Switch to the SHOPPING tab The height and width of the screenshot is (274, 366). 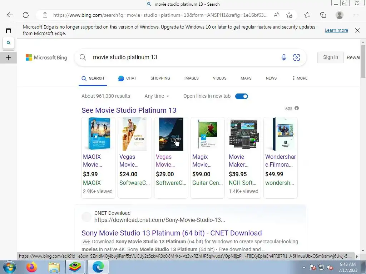click(x=160, y=78)
